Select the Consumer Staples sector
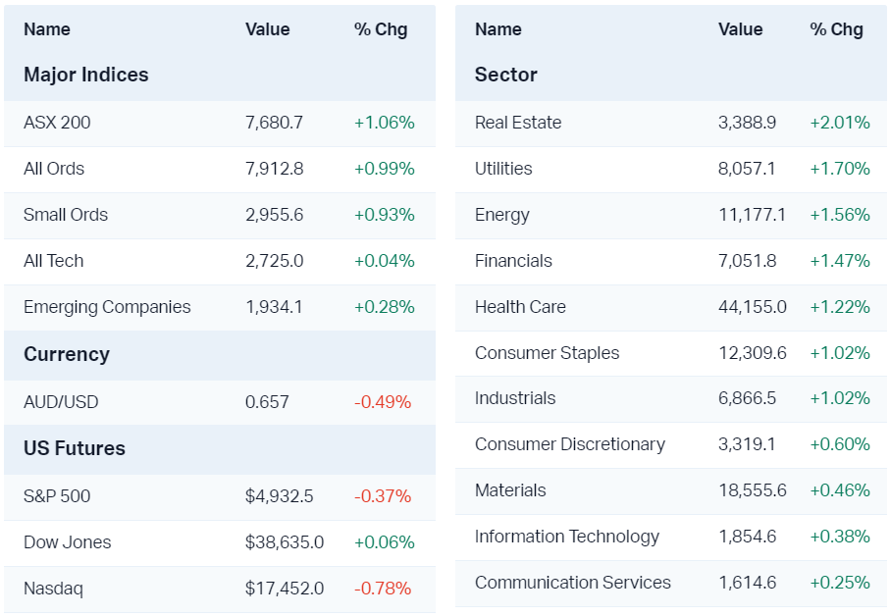This screenshot has height=616, width=890. coord(547,353)
